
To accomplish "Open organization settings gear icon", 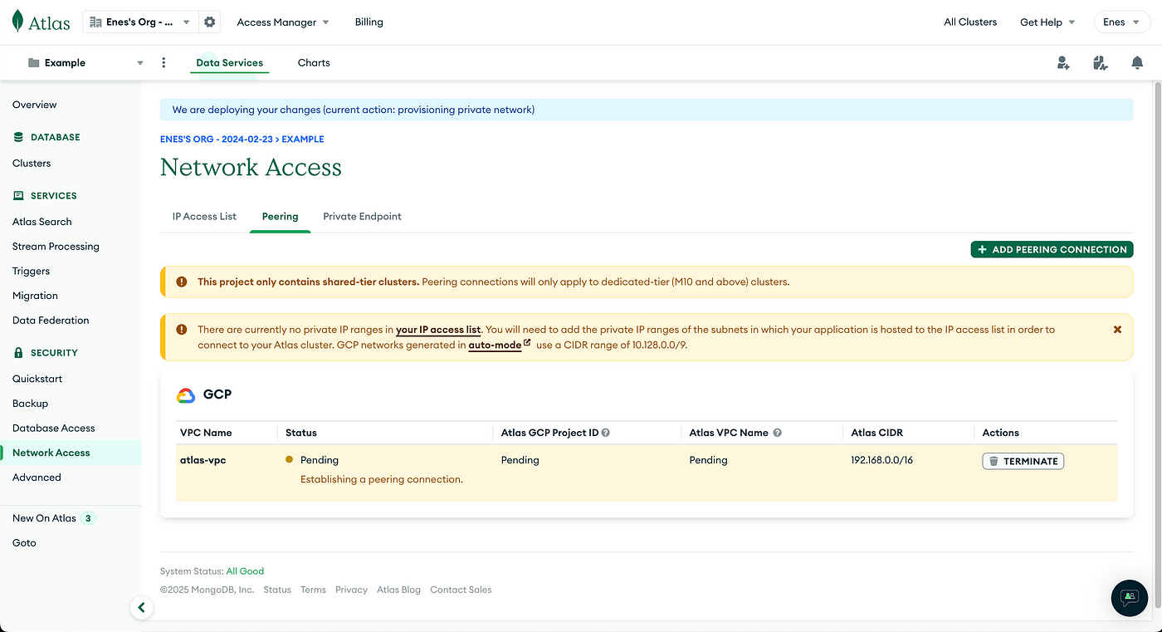I will [x=210, y=22].
